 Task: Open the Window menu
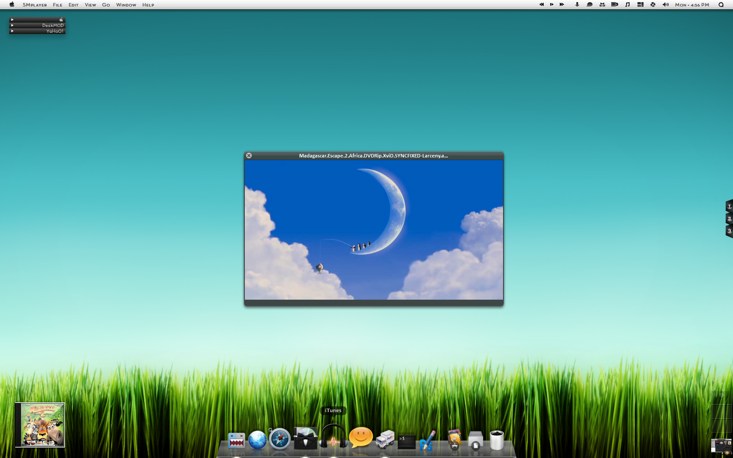126,5
